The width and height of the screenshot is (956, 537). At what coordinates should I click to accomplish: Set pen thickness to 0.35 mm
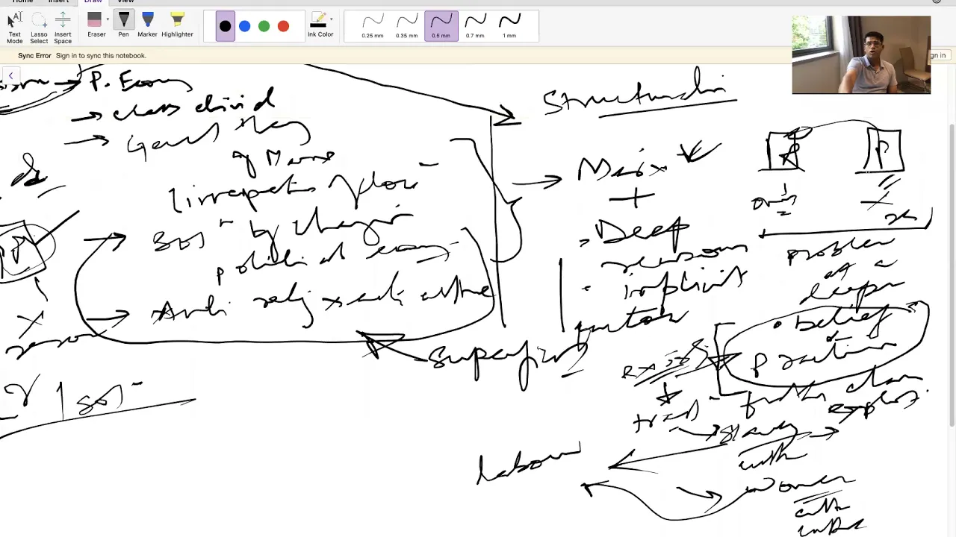pos(406,26)
